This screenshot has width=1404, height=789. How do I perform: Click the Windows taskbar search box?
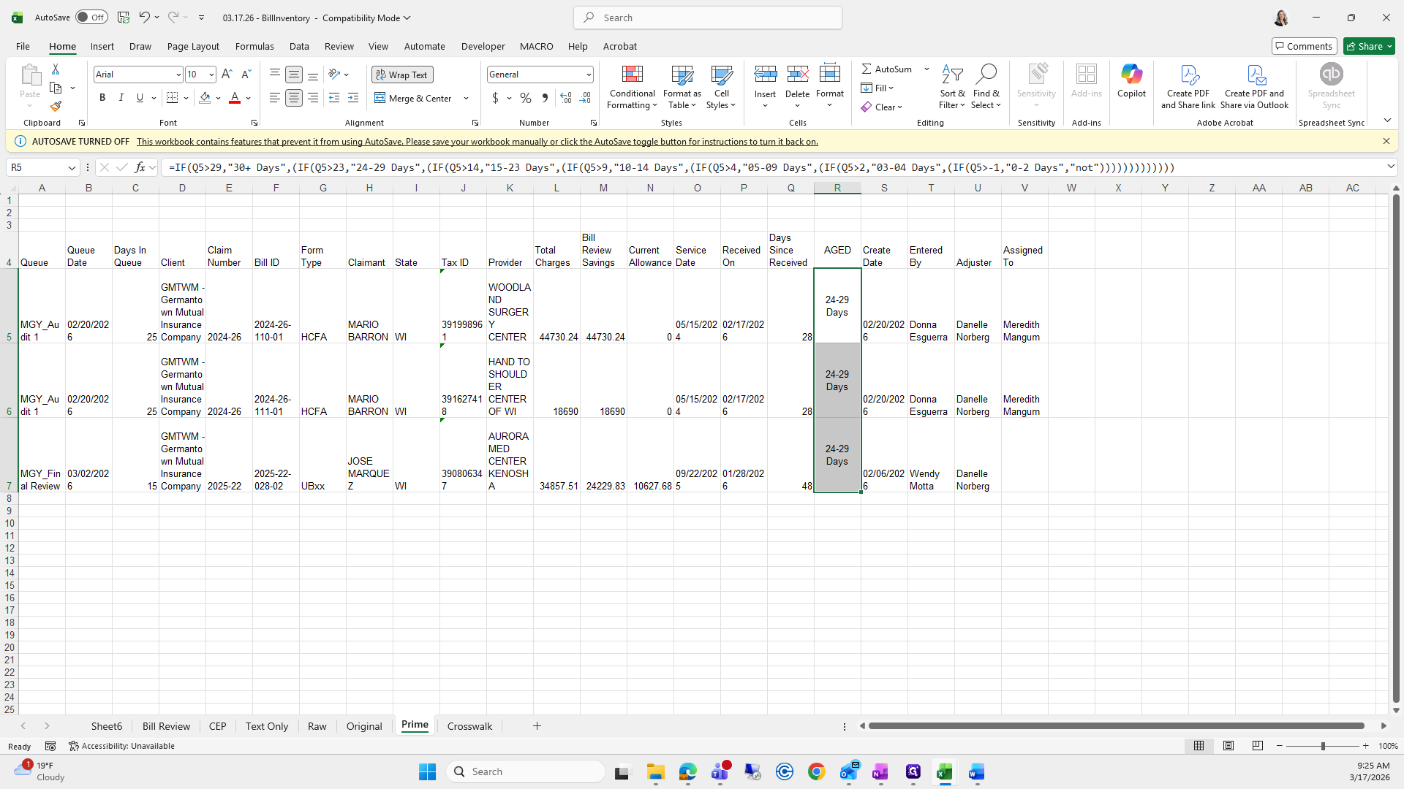526,771
